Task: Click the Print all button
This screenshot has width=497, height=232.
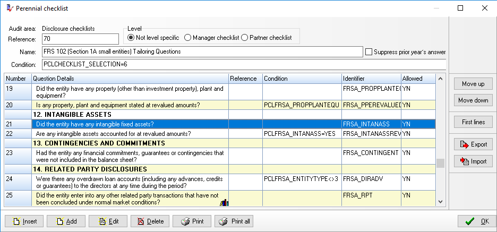Action: tap(234, 221)
